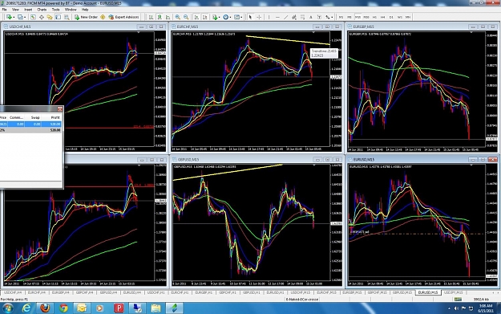The image size is (501, 314).
Task: Toggle chart auto scroll
Action: coord(196,17)
